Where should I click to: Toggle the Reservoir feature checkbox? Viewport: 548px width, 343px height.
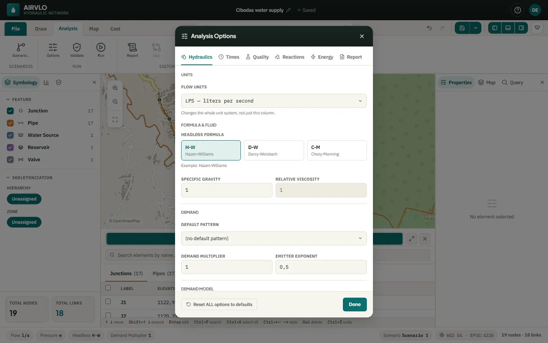[x=10, y=147]
